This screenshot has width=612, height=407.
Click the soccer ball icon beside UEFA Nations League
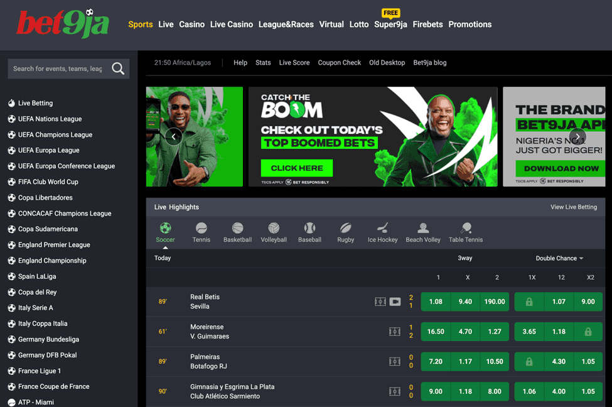pyautogui.click(x=12, y=119)
